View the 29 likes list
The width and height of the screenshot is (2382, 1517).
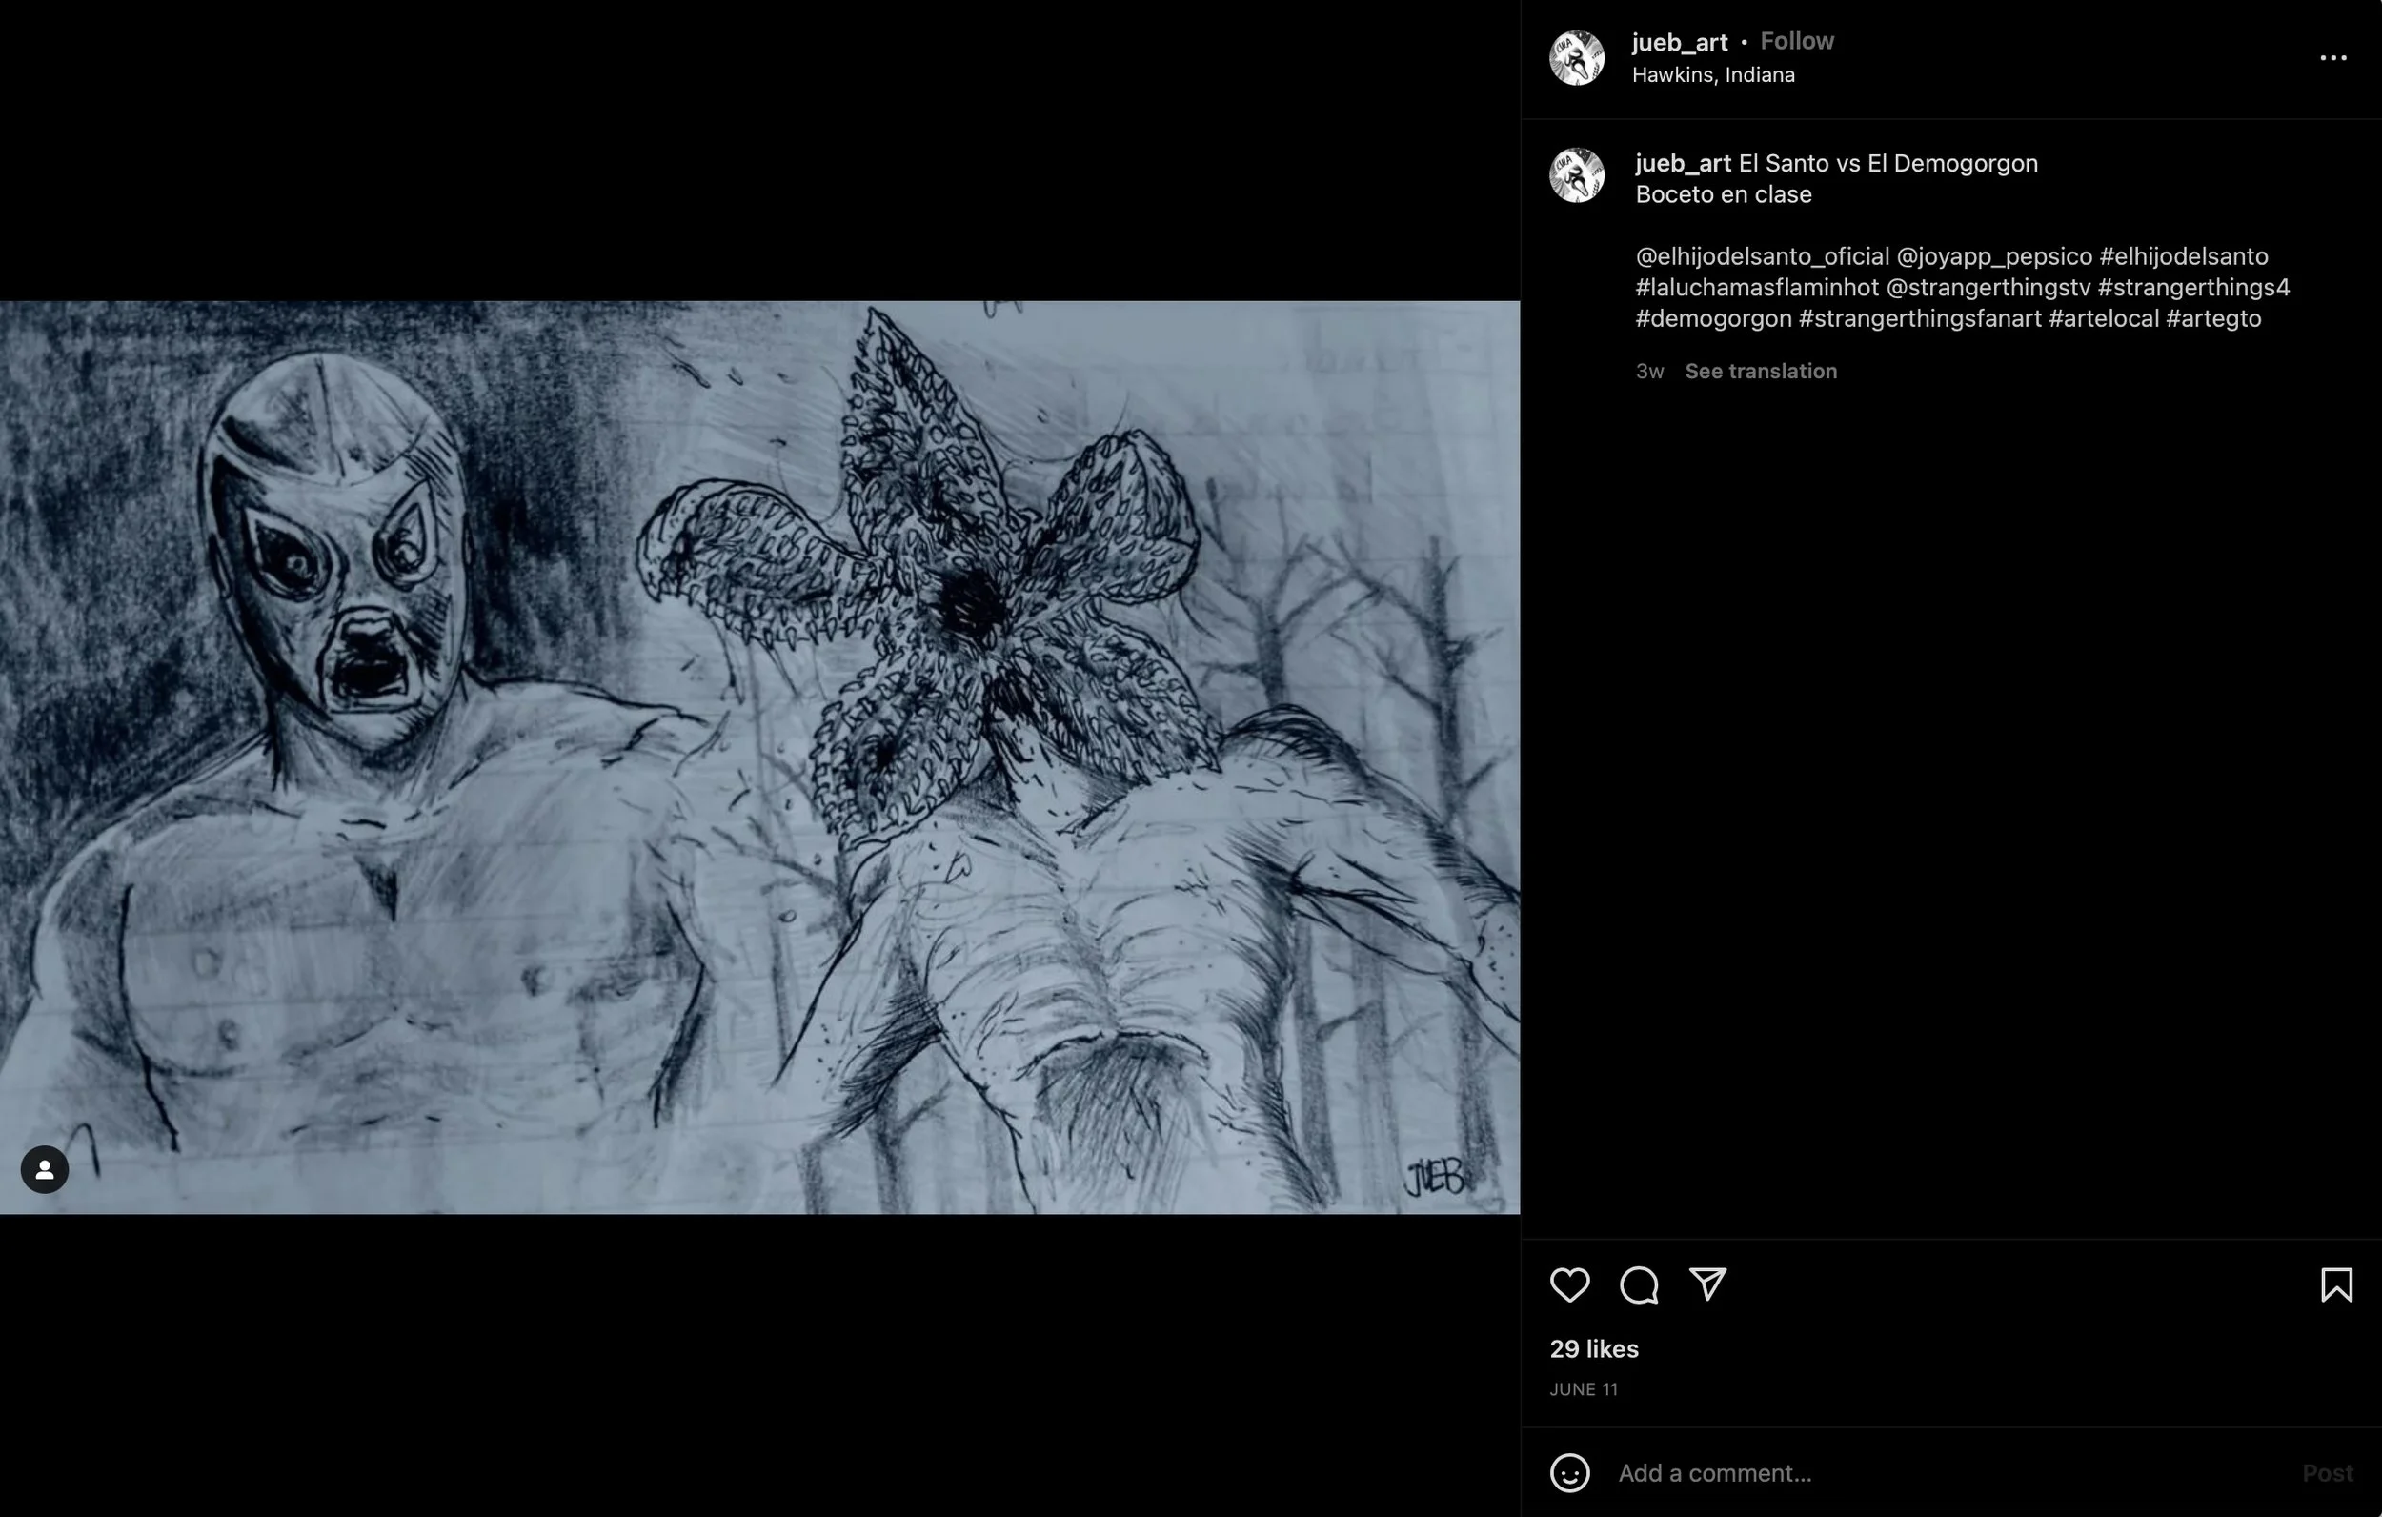point(1593,1348)
